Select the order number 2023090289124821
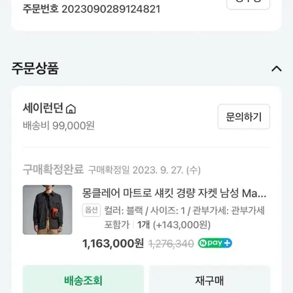 click(111, 9)
